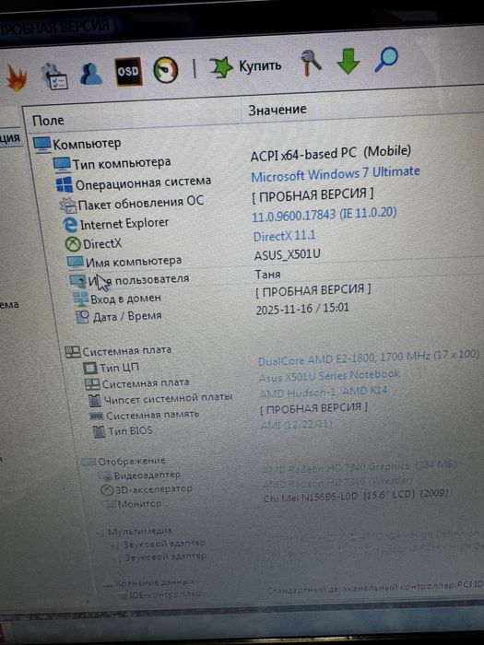Screen dimensions: 484x645
Task: Select the Системная память row
Action: [153, 415]
